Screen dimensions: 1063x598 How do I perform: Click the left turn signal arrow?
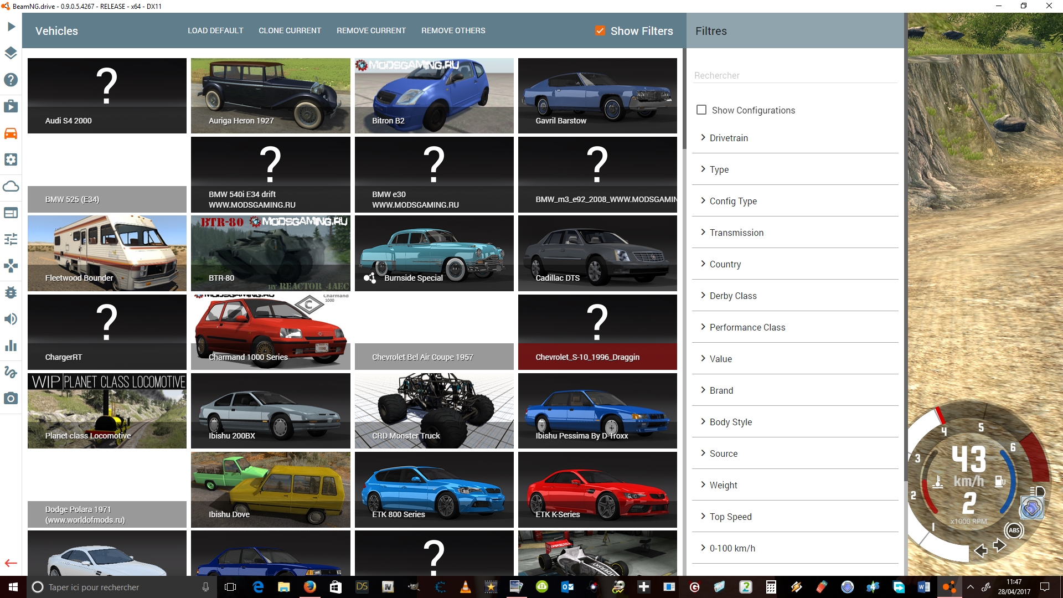(981, 550)
